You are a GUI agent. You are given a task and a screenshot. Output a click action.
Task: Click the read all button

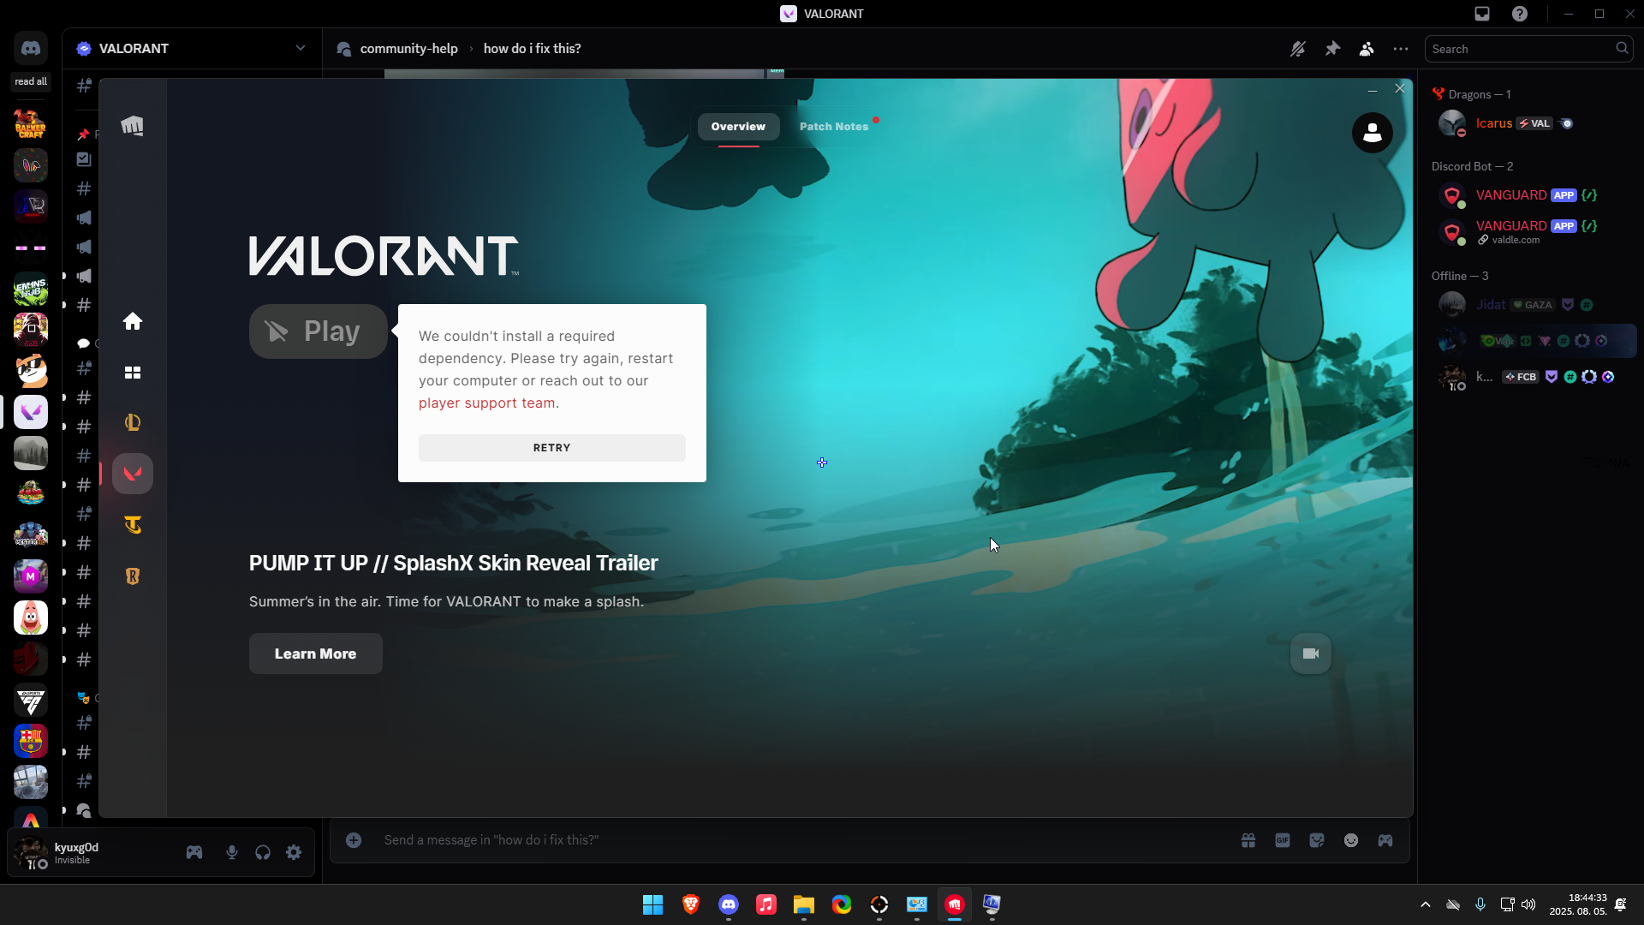click(x=31, y=81)
